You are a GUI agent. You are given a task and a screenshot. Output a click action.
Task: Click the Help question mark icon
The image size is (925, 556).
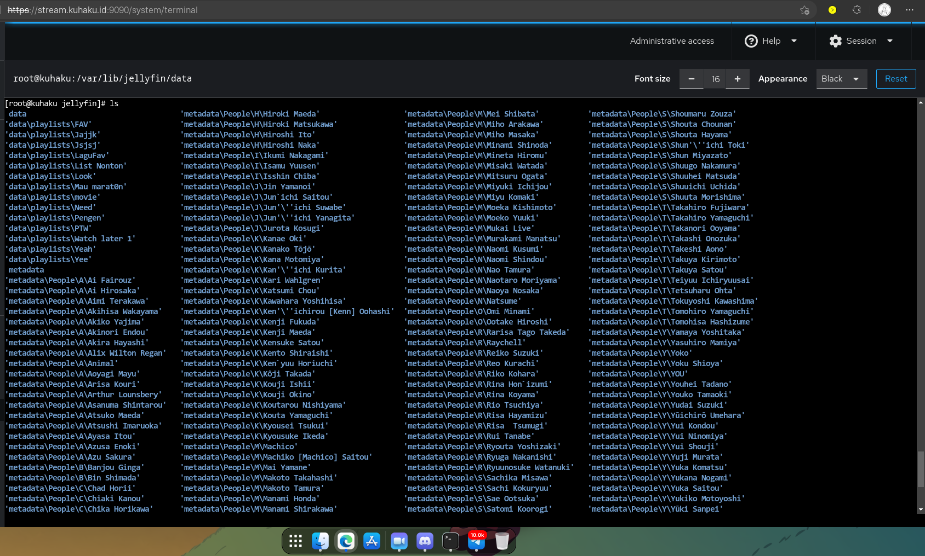pos(751,40)
